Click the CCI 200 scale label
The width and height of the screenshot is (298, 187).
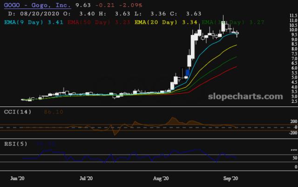(294, 121)
